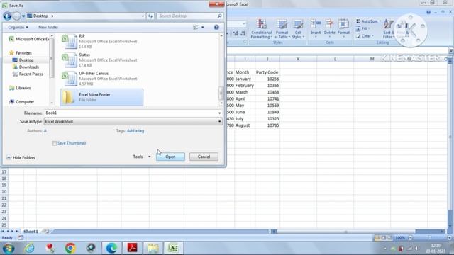This screenshot has height=255, width=454.
Task: Click the 100% zoom level indicator
Action: [400, 238]
